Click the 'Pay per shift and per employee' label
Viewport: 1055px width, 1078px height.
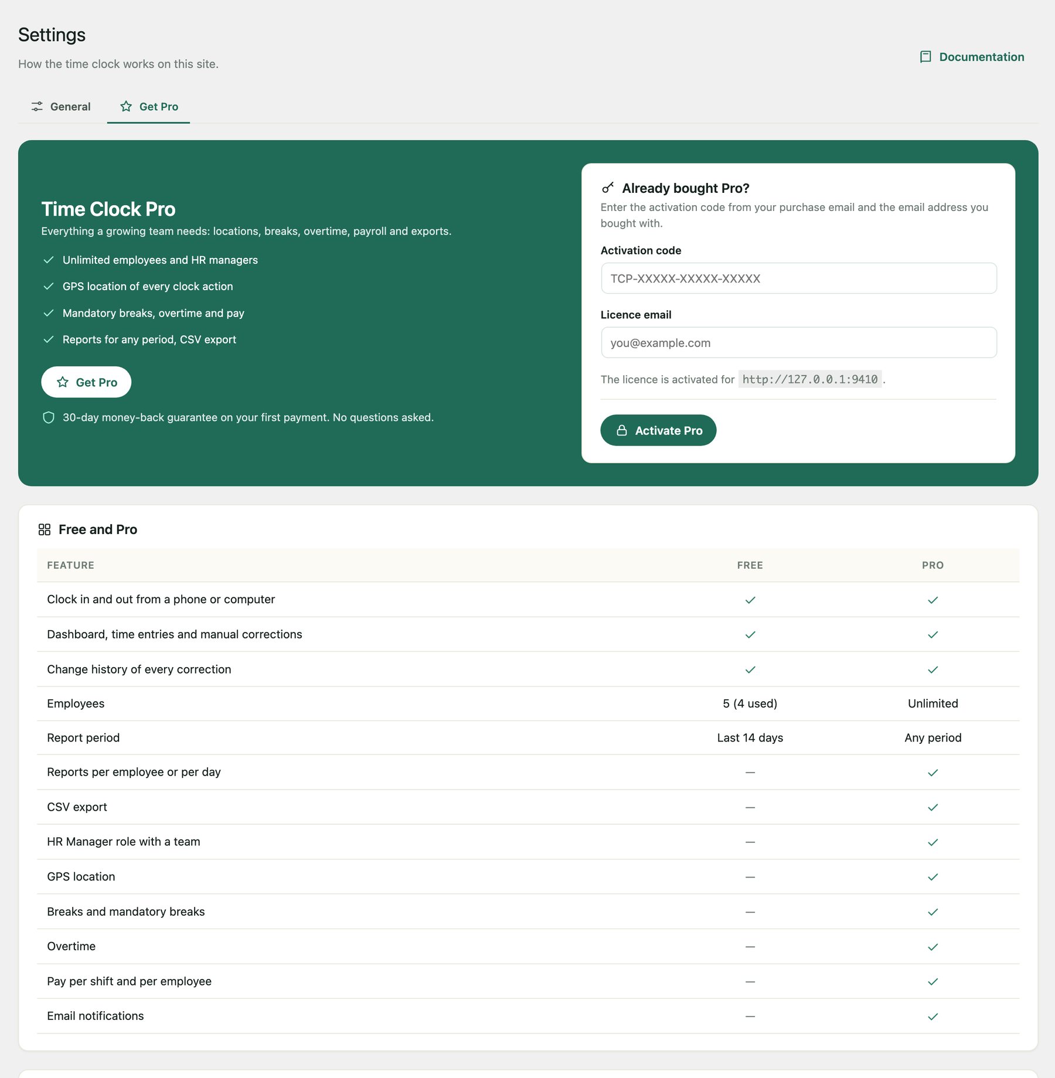click(x=129, y=981)
